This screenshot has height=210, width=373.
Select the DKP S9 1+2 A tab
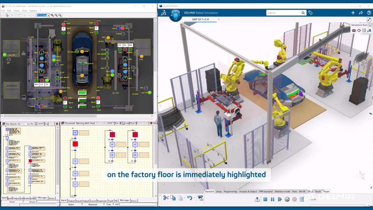[x=200, y=19]
